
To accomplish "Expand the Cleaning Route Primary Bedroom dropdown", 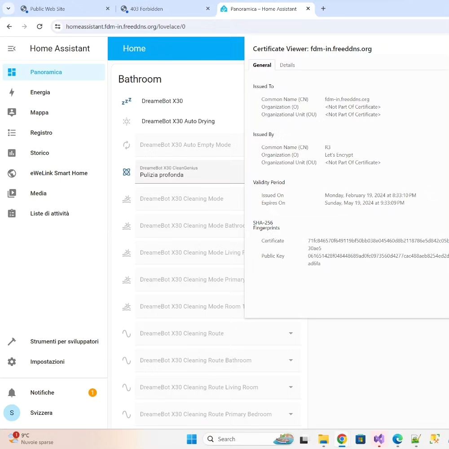I will tap(291, 414).
